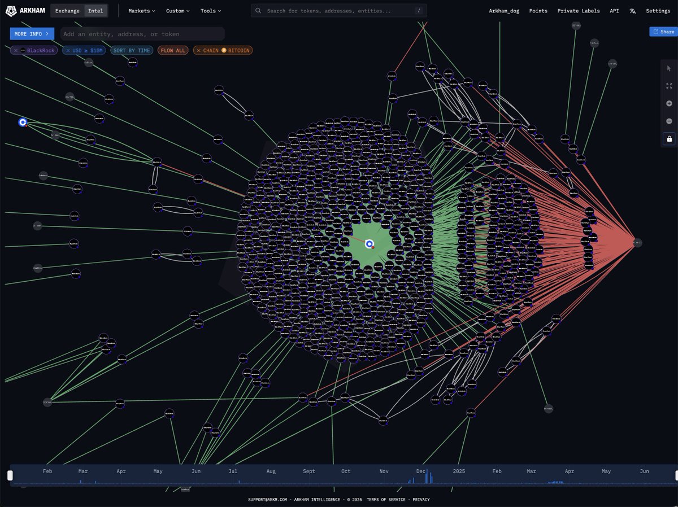Toggle SORT BY TIME chip
The height and width of the screenshot is (507, 678).
pyautogui.click(x=132, y=50)
